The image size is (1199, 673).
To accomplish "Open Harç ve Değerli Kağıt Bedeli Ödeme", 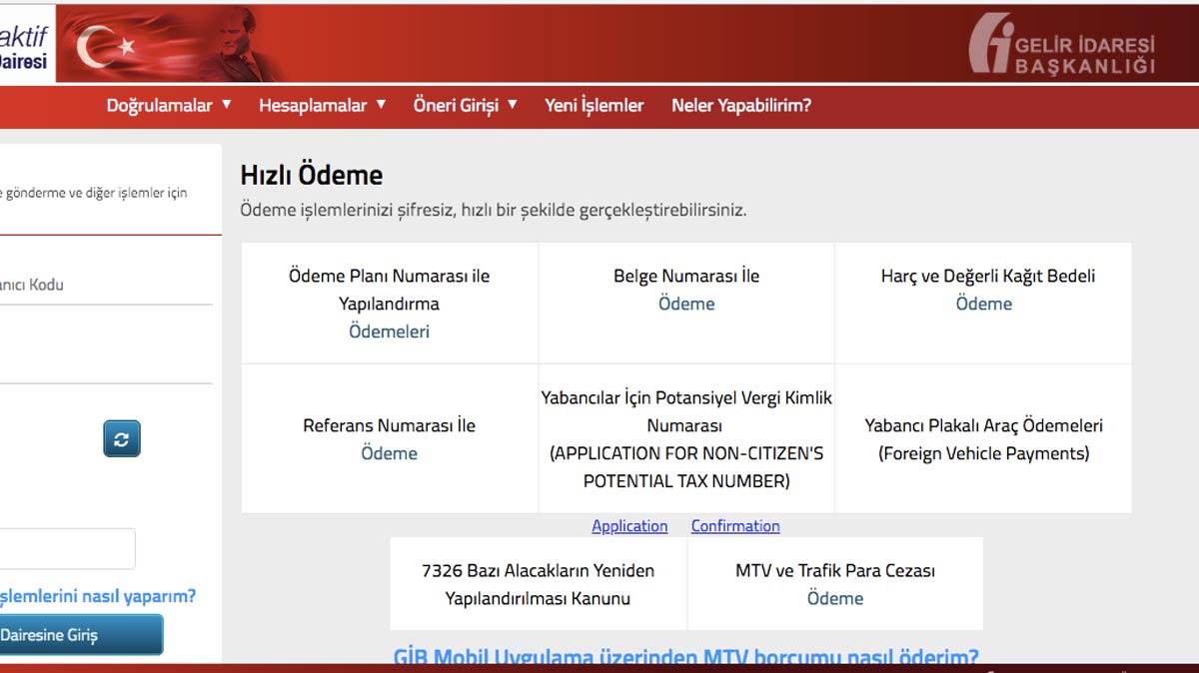I will (983, 304).
